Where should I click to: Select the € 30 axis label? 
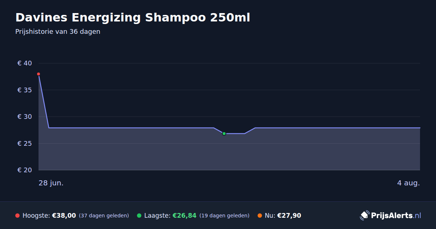point(25,117)
